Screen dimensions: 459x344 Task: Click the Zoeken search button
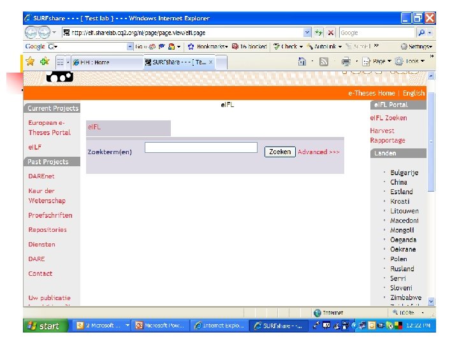coord(280,152)
